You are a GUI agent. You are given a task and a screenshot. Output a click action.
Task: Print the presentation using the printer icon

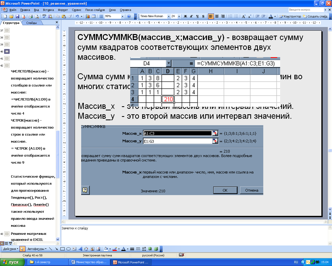[31, 16]
